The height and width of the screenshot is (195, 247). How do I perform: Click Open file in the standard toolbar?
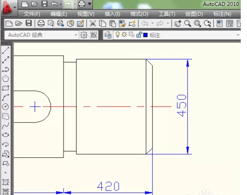coord(19,24)
